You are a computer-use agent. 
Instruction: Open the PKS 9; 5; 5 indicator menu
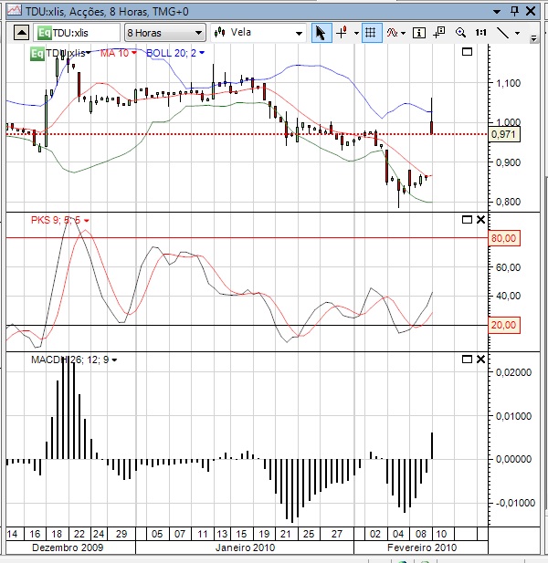(x=59, y=220)
